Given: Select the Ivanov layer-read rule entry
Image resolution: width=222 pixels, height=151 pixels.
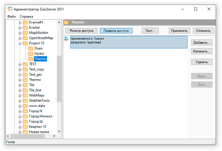Looking at the screenshot, I should 129,42.
